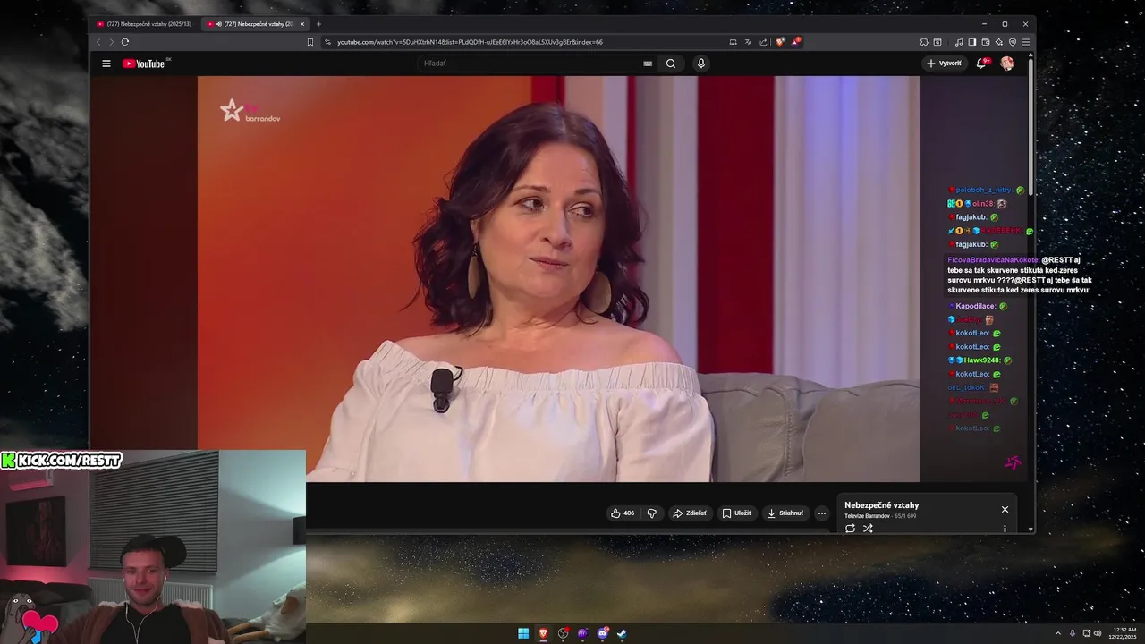Open the YouTube account avatar menu
This screenshot has width=1145, height=644.
tap(1007, 64)
